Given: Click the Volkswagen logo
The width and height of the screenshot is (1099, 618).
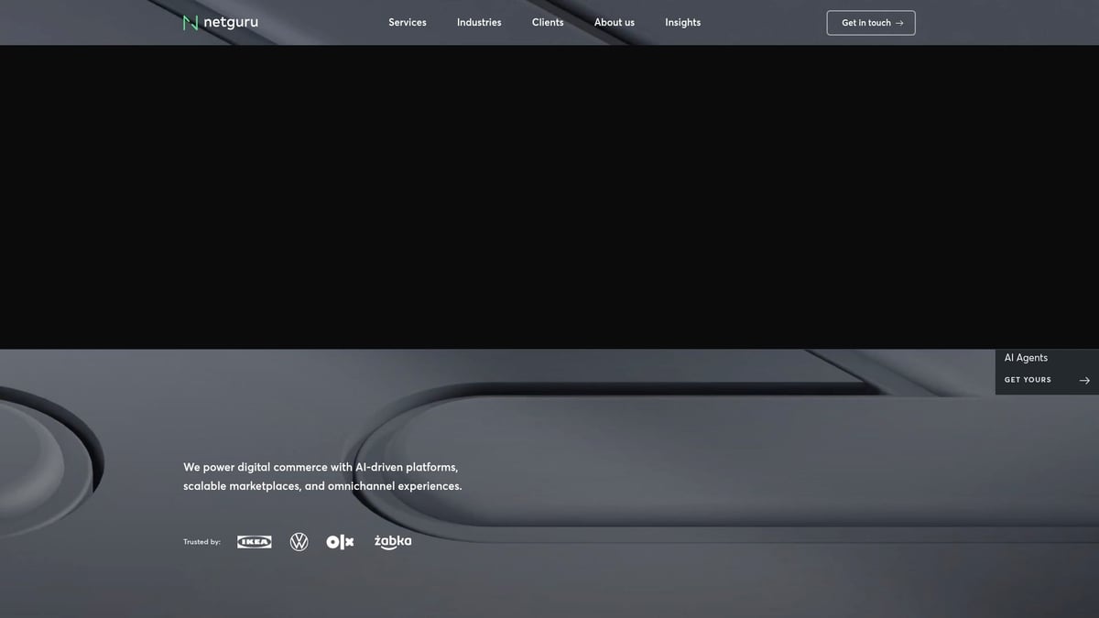Looking at the screenshot, I should pyautogui.click(x=299, y=542).
